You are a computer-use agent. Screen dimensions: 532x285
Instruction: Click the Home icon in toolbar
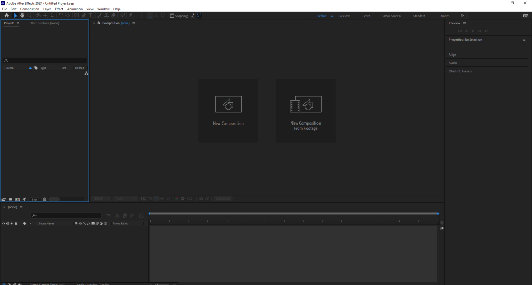[x=7, y=16]
